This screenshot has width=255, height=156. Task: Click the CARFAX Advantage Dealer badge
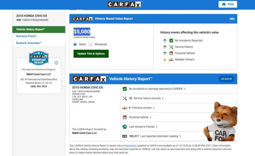(x=39, y=58)
